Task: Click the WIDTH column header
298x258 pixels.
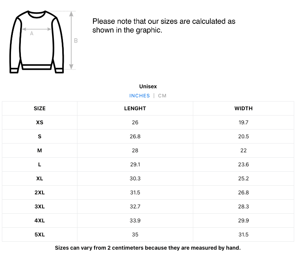Action: pyautogui.click(x=243, y=108)
